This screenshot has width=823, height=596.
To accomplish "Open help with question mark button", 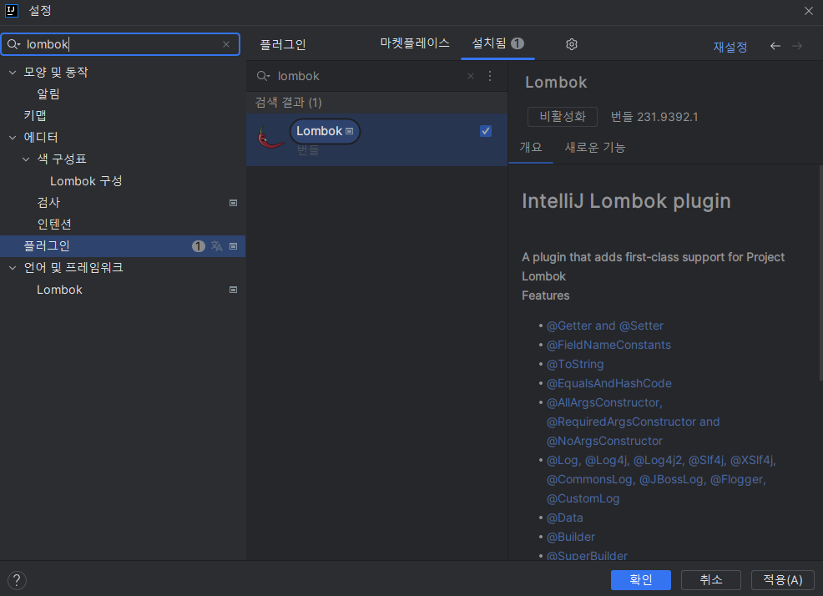I will click(x=17, y=580).
